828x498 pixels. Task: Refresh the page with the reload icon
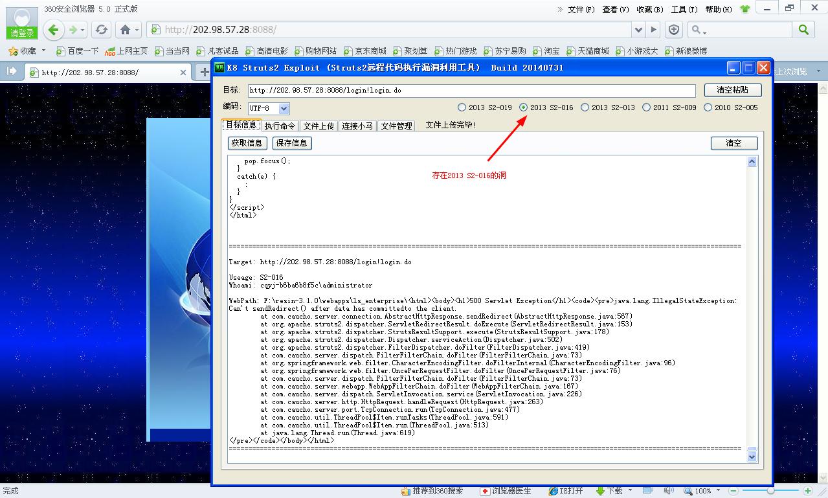(101, 30)
